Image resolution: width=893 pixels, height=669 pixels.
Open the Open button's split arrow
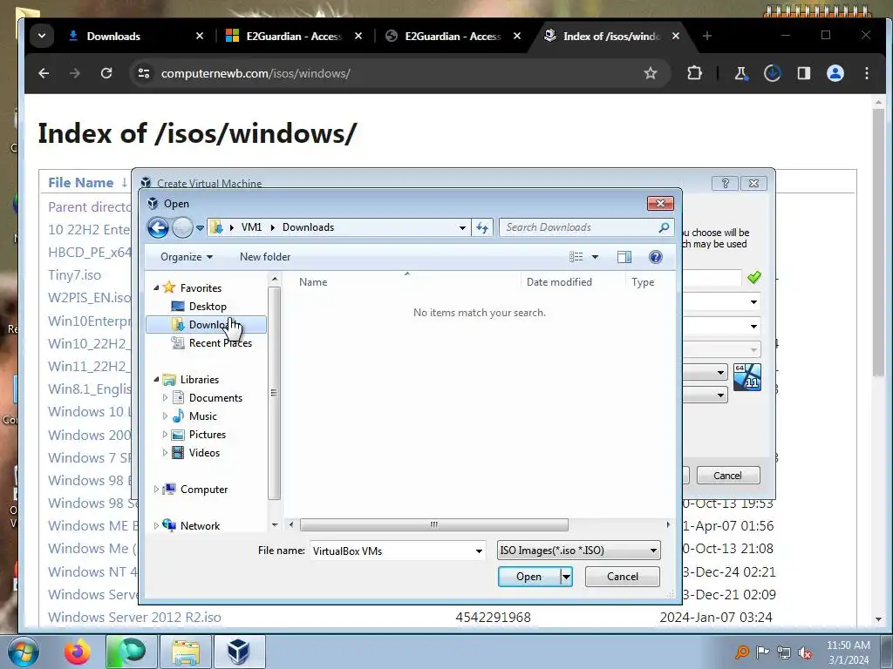(x=566, y=577)
